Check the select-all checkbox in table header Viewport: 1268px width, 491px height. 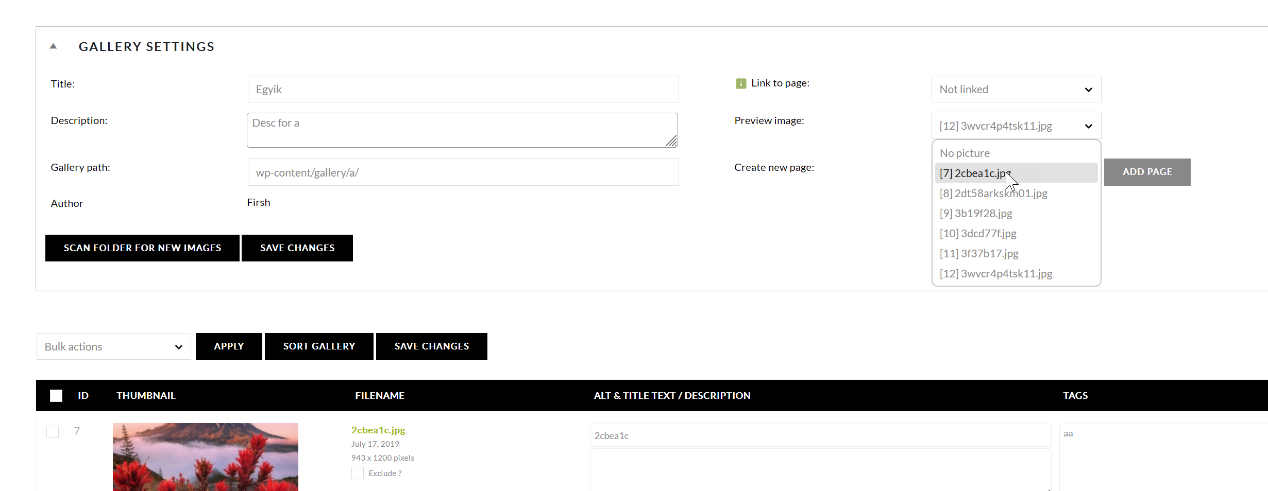coord(56,396)
